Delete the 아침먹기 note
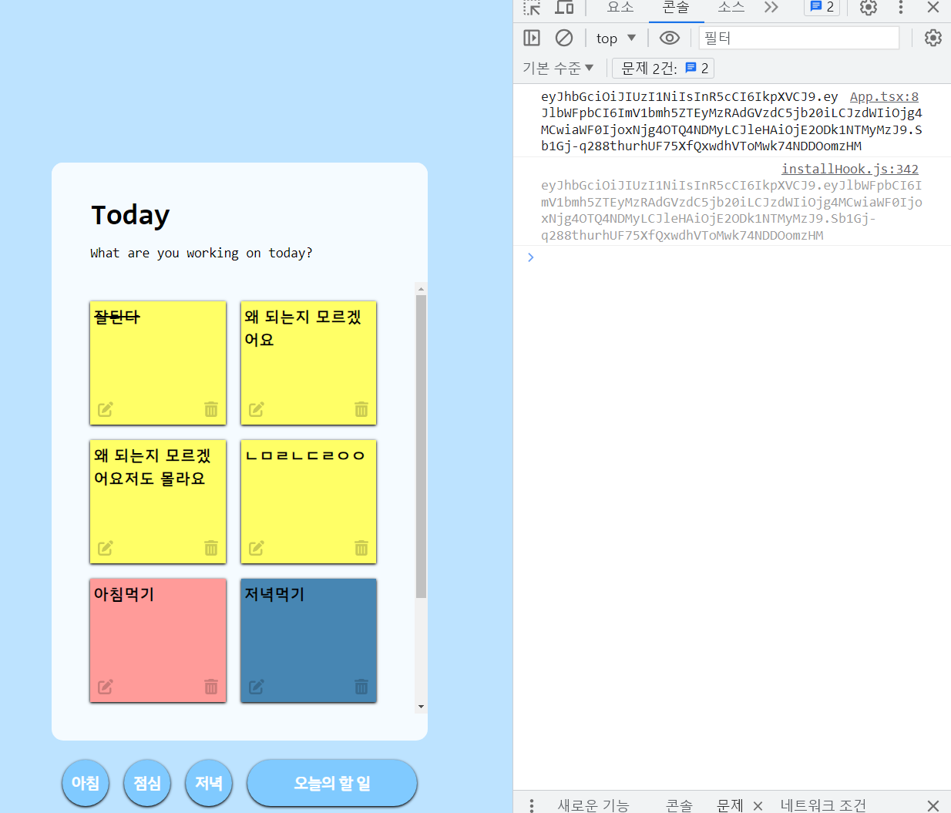951x813 pixels. pos(211,687)
